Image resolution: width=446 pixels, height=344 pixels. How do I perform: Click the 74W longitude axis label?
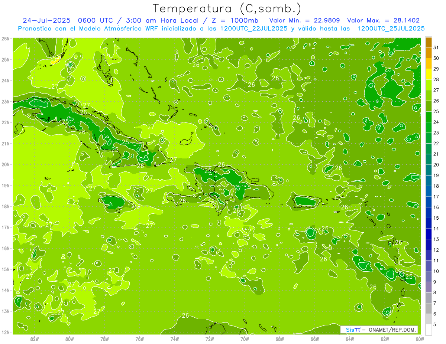[175, 339]
